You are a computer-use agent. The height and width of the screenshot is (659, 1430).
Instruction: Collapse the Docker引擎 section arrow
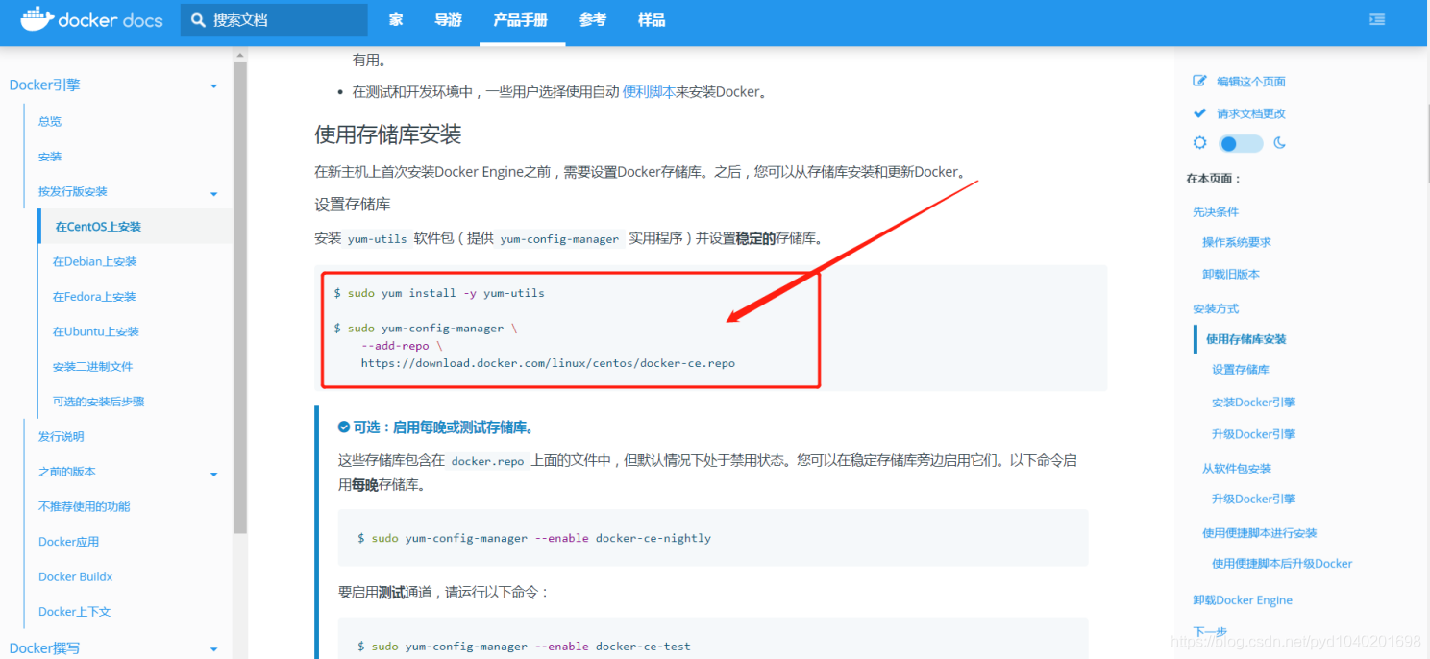213,86
